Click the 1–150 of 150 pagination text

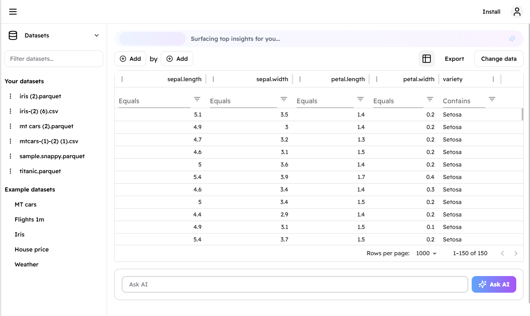[470, 253]
